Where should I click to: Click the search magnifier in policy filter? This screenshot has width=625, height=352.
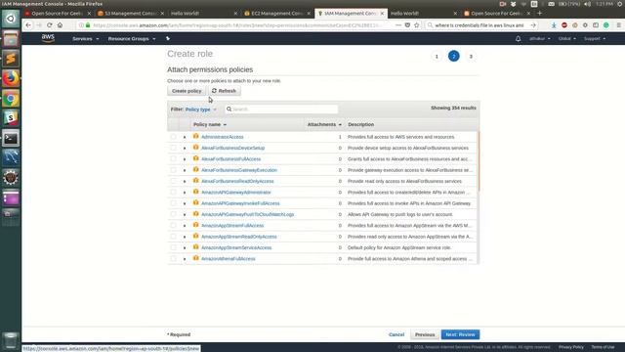229,109
